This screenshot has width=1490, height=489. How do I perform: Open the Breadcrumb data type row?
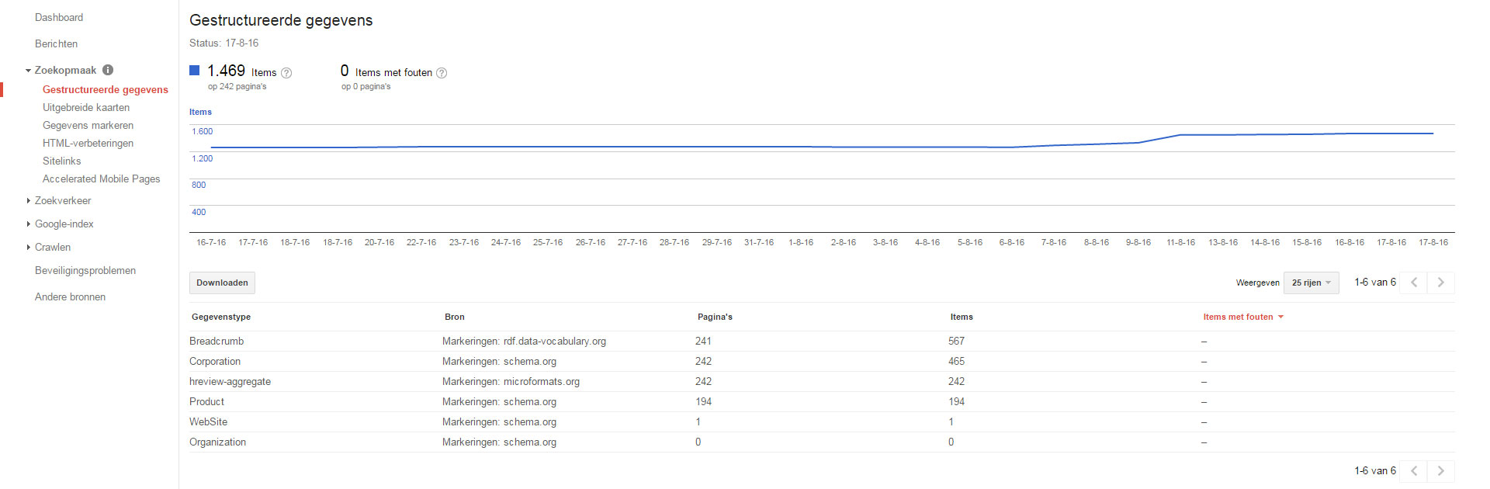tap(217, 342)
